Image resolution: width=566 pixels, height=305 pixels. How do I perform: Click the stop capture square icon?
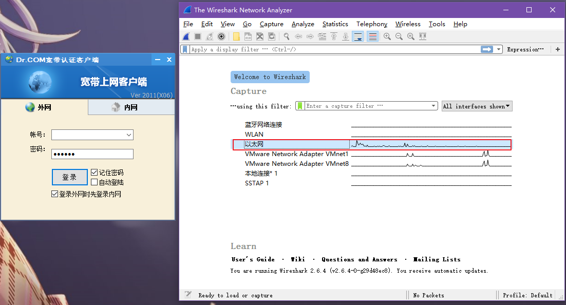pyautogui.click(x=198, y=36)
